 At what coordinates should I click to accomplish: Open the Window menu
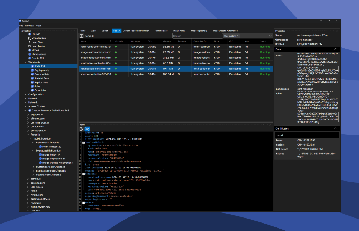(29, 26)
